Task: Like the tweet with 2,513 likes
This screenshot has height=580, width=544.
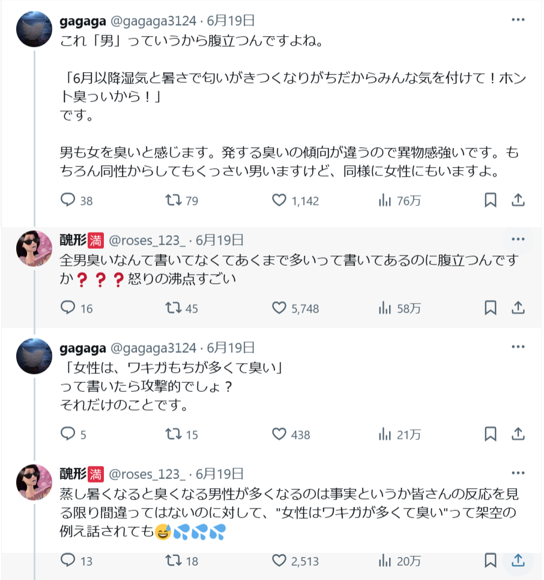Action: [x=279, y=561]
